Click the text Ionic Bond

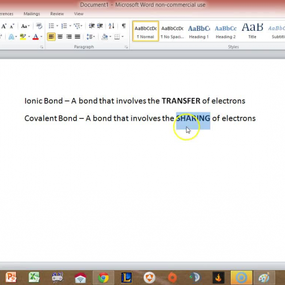click(43, 101)
